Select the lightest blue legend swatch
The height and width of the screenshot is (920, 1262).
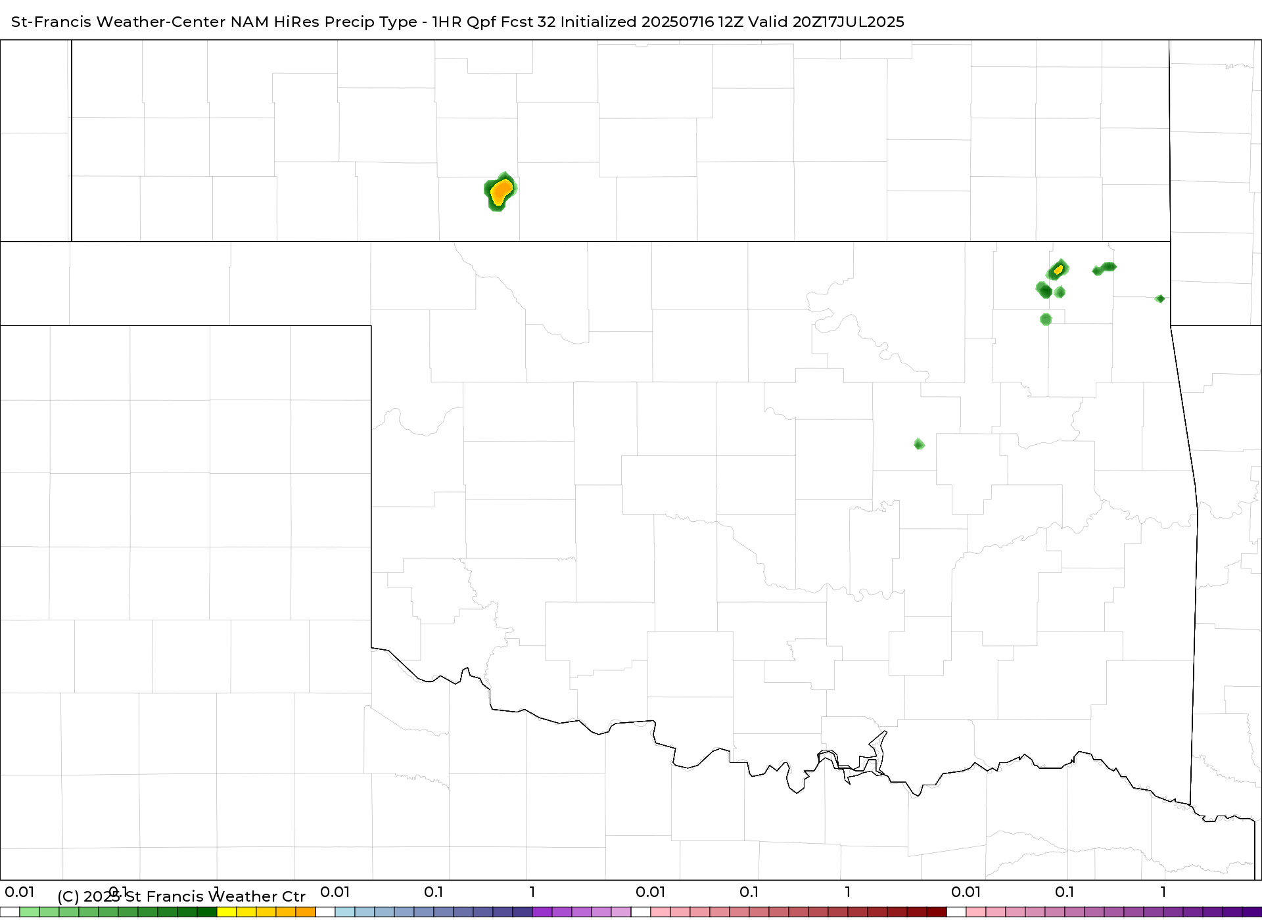(345, 912)
